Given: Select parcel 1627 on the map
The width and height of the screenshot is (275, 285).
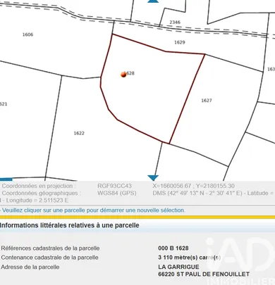Looking at the screenshot, I should [x=207, y=101].
